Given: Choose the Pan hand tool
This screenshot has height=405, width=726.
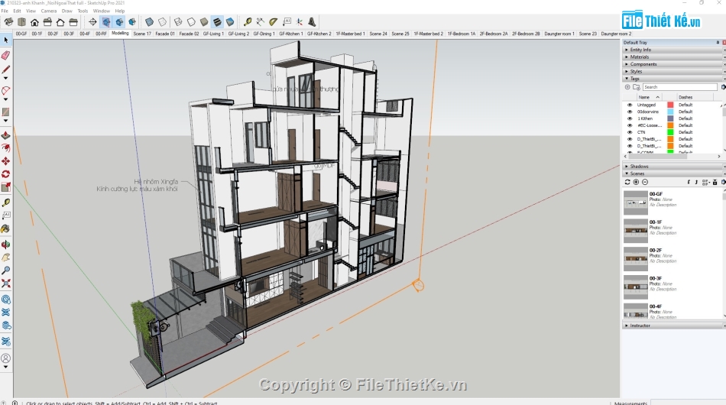Looking at the screenshot, I should (x=5, y=258).
